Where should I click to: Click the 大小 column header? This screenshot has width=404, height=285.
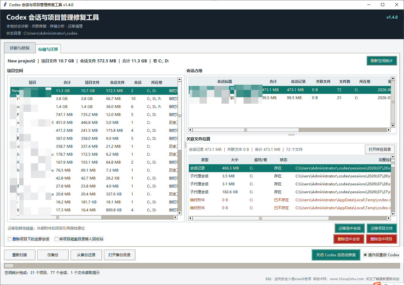[x=235, y=160]
